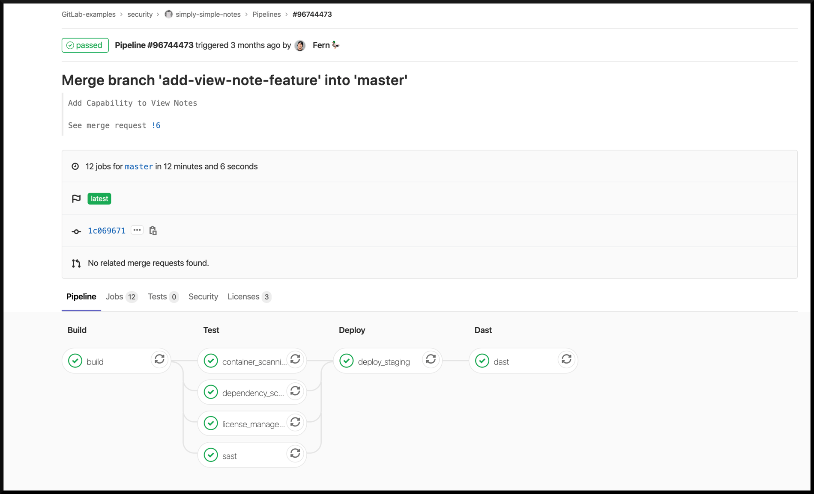Retry the build job

(159, 359)
